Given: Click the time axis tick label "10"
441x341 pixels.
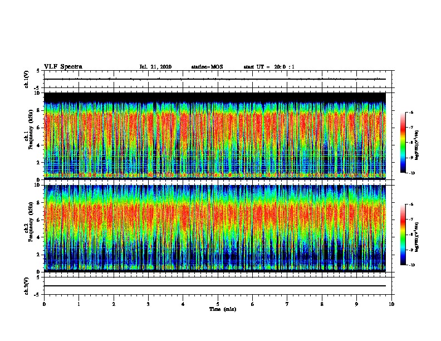Looking at the screenshot, I should click(391, 304).
